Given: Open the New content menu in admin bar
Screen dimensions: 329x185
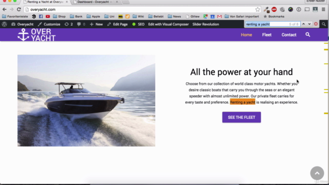Looking at the screenshot, I should [96, 24].
